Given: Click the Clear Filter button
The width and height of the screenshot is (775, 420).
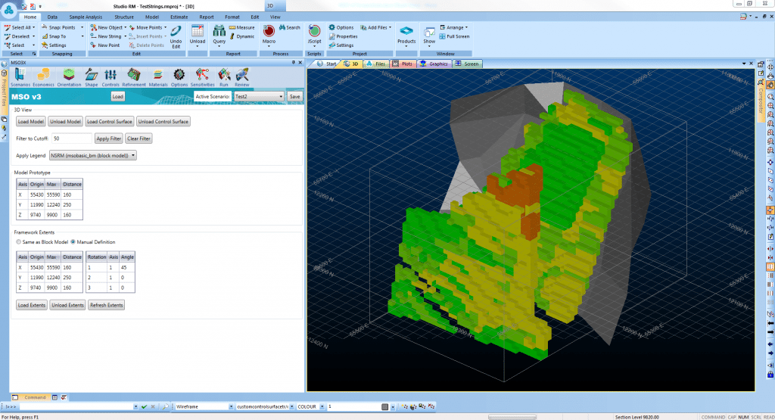Looking at the screenshot, I should [139, 138].
